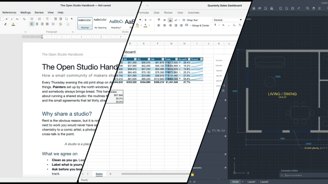The image size is (328, 184).
Task: Switch to the Layout1 tab in CAD
Action: (251, 182)
